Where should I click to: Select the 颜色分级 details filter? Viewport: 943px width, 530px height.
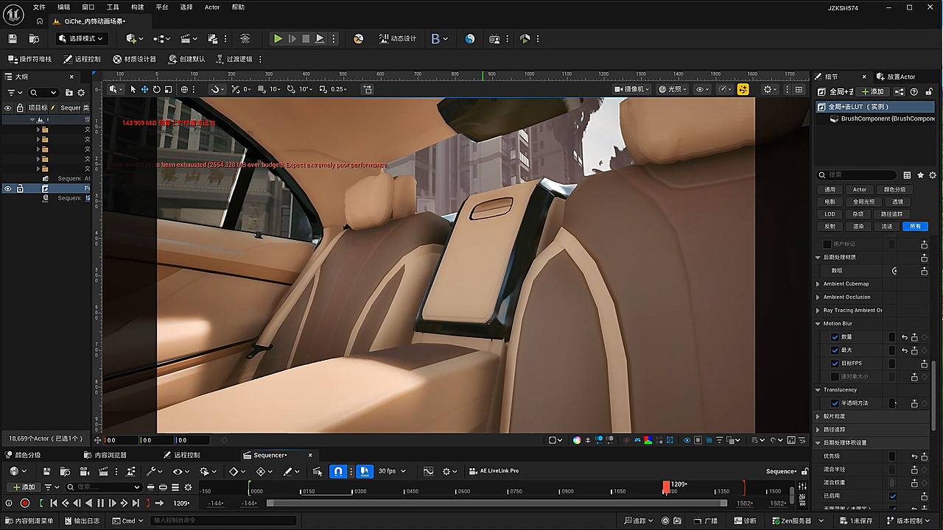coord(894,189)
